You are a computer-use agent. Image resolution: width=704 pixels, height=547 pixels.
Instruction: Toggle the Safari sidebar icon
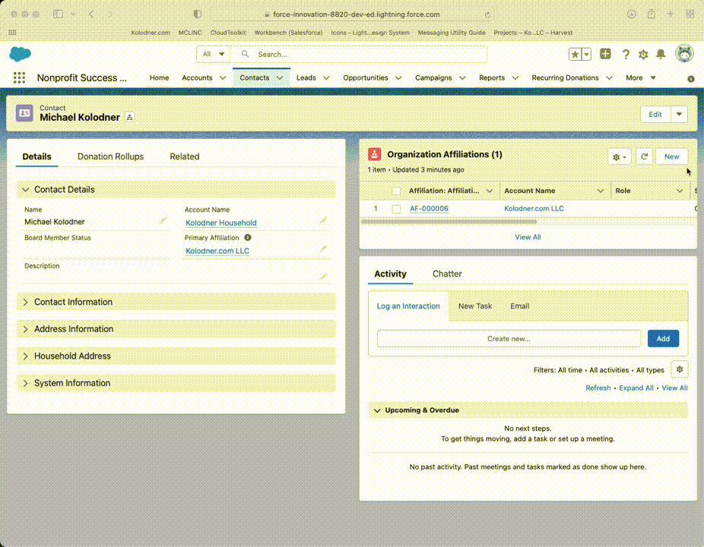[x=58, y=14]
